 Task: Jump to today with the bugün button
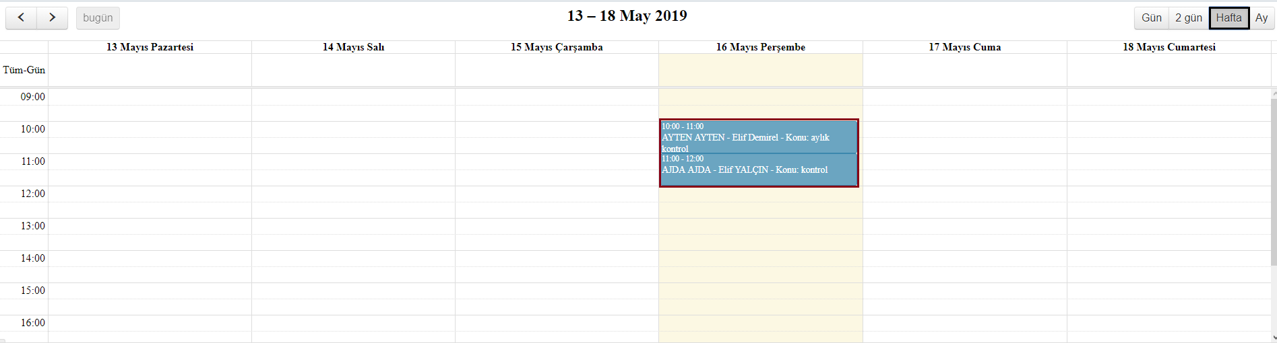click(x=98, y=17)
